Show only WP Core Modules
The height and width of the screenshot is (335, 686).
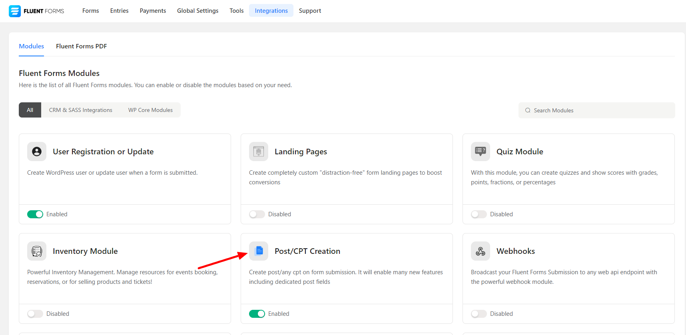[150, 110]
